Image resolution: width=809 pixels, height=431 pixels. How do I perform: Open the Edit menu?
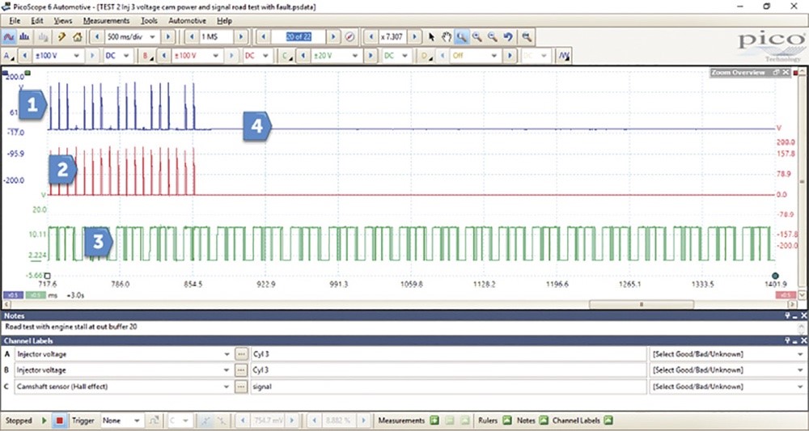click(x=37, y=21)
